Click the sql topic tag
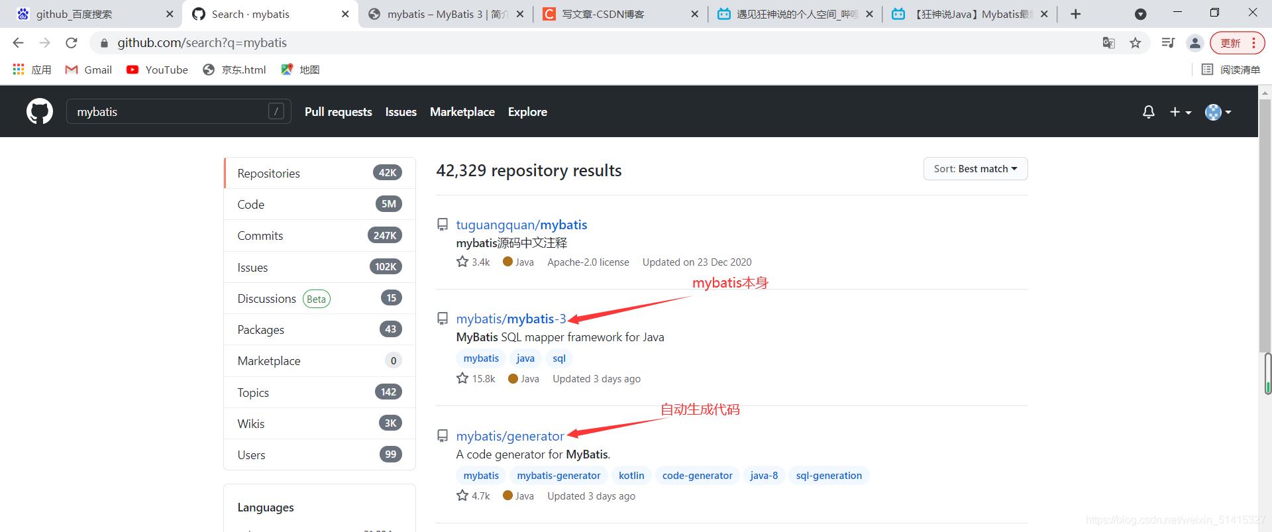This screenshot has width=1272, height=532. (559, 358)
